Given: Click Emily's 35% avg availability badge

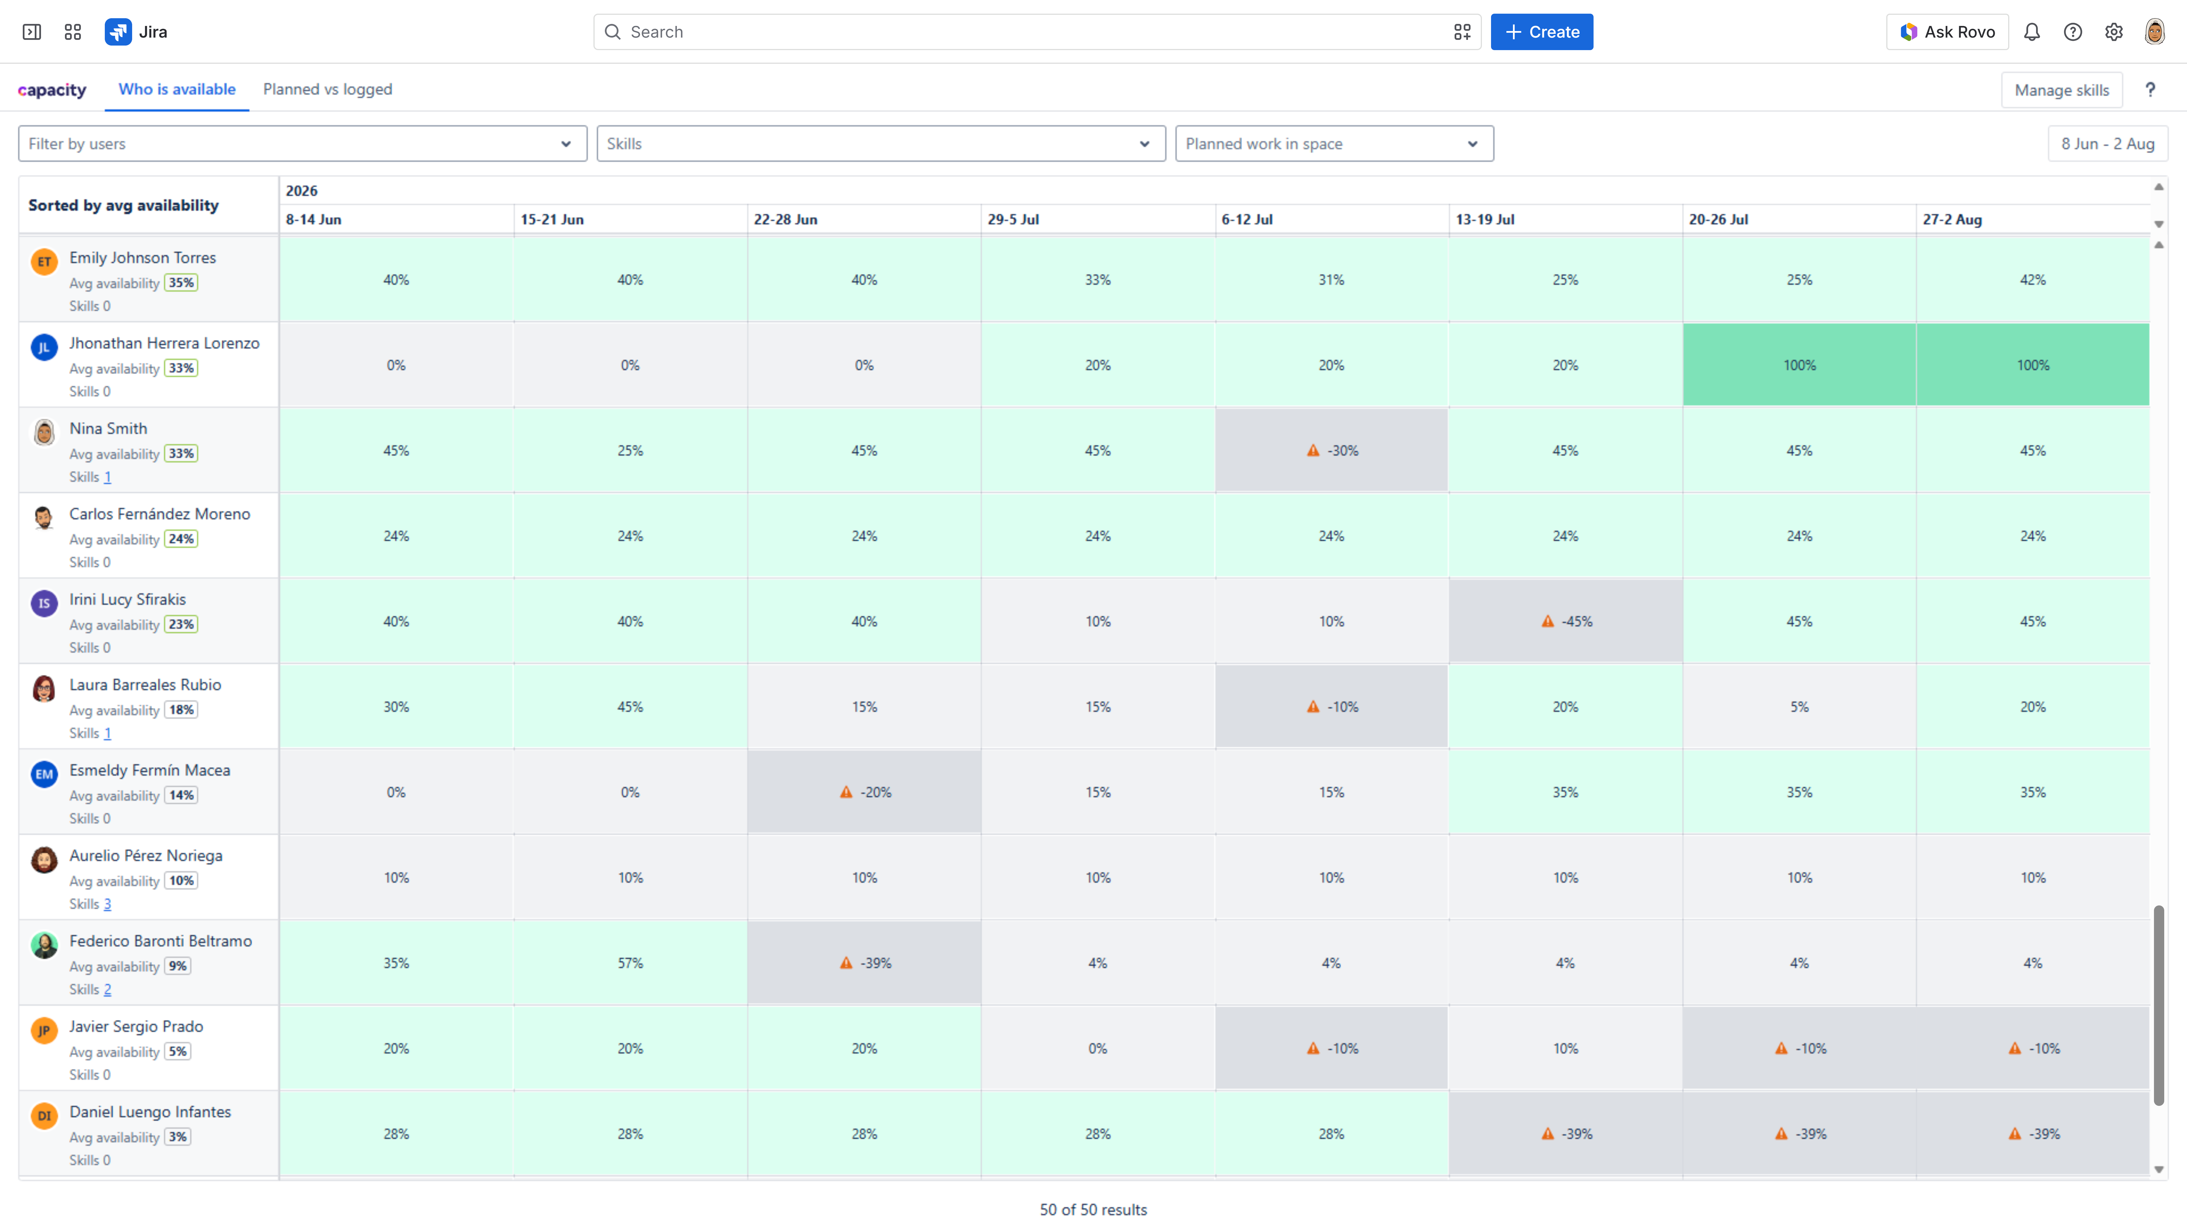Looking at the screenshot, I should (x=181, y=283).
